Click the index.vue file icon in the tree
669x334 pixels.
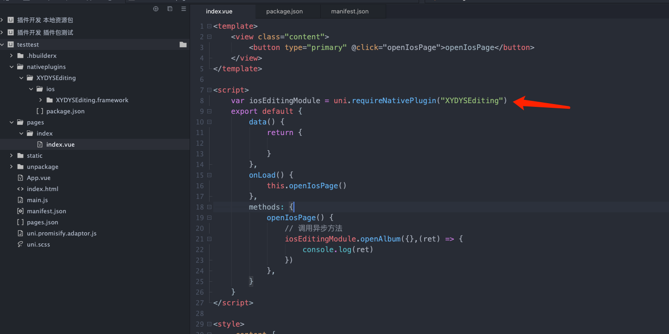click(x=40, y=144)
